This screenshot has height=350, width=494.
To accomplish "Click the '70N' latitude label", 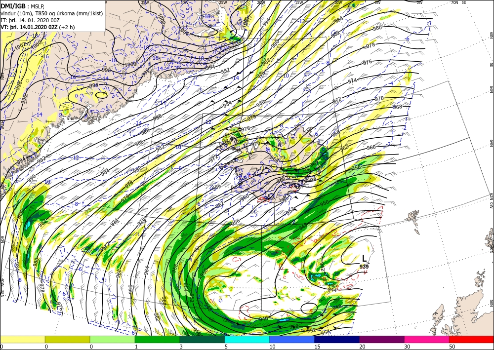I will tap(454, 2).
